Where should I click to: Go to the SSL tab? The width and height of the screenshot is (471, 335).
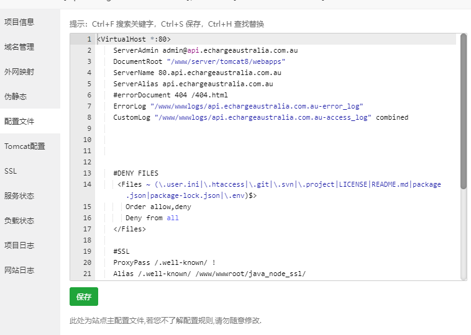point(11,171)
